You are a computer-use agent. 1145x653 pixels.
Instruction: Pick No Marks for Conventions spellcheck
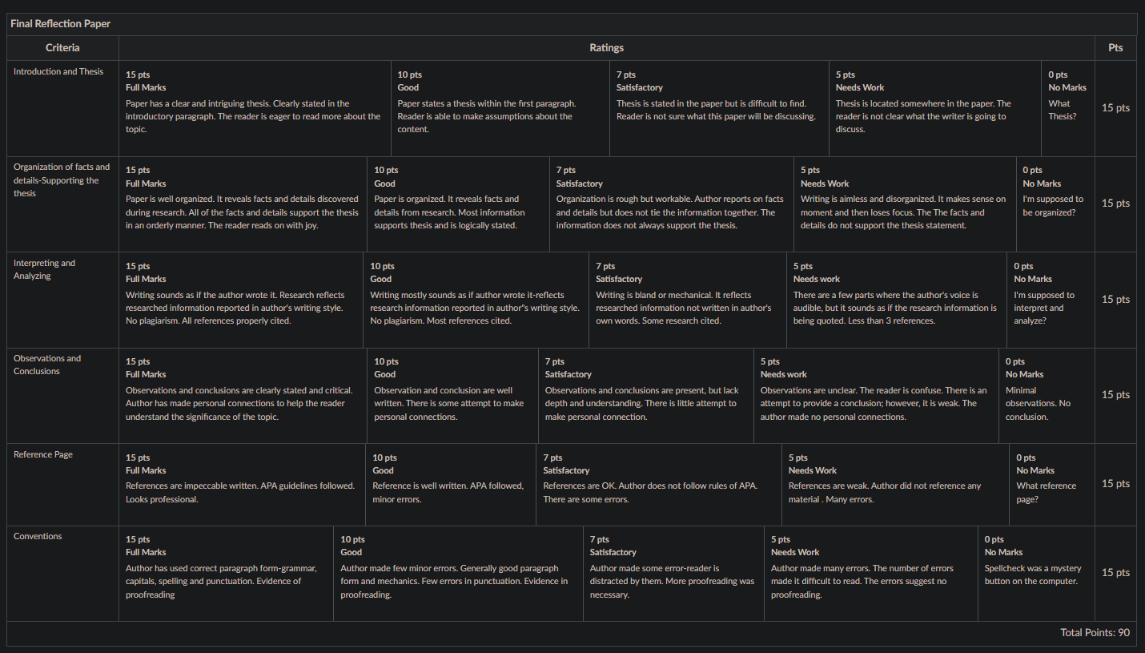(1036, 573)
